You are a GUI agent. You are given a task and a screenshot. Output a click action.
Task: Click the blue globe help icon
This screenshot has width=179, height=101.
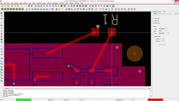point(124,9)
